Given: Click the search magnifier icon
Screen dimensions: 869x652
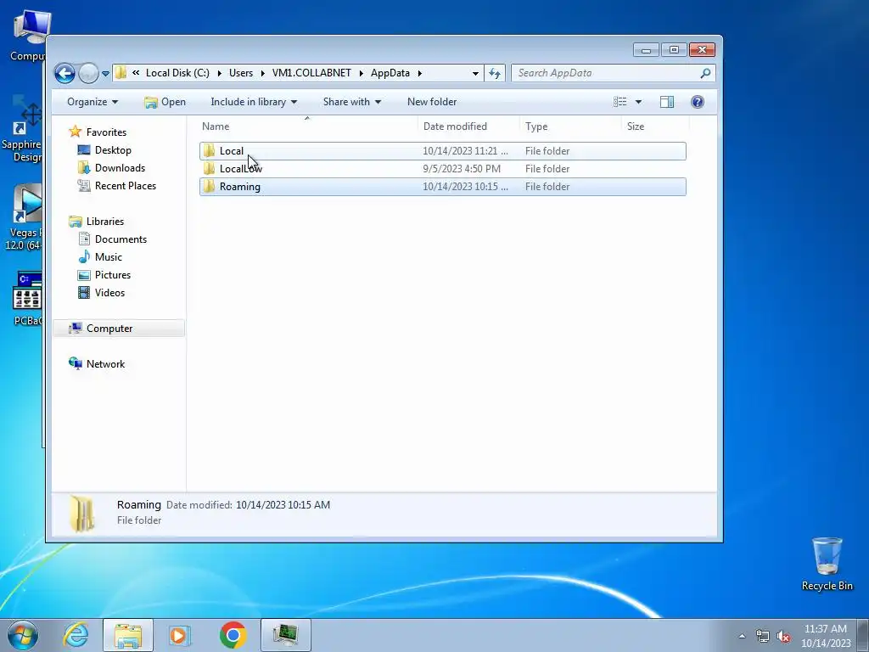Looking at the screenshot, I should (x=705, y=73).
